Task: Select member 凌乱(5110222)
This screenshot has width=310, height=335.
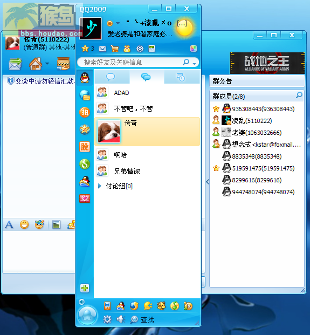Action: tap(257, 121)
